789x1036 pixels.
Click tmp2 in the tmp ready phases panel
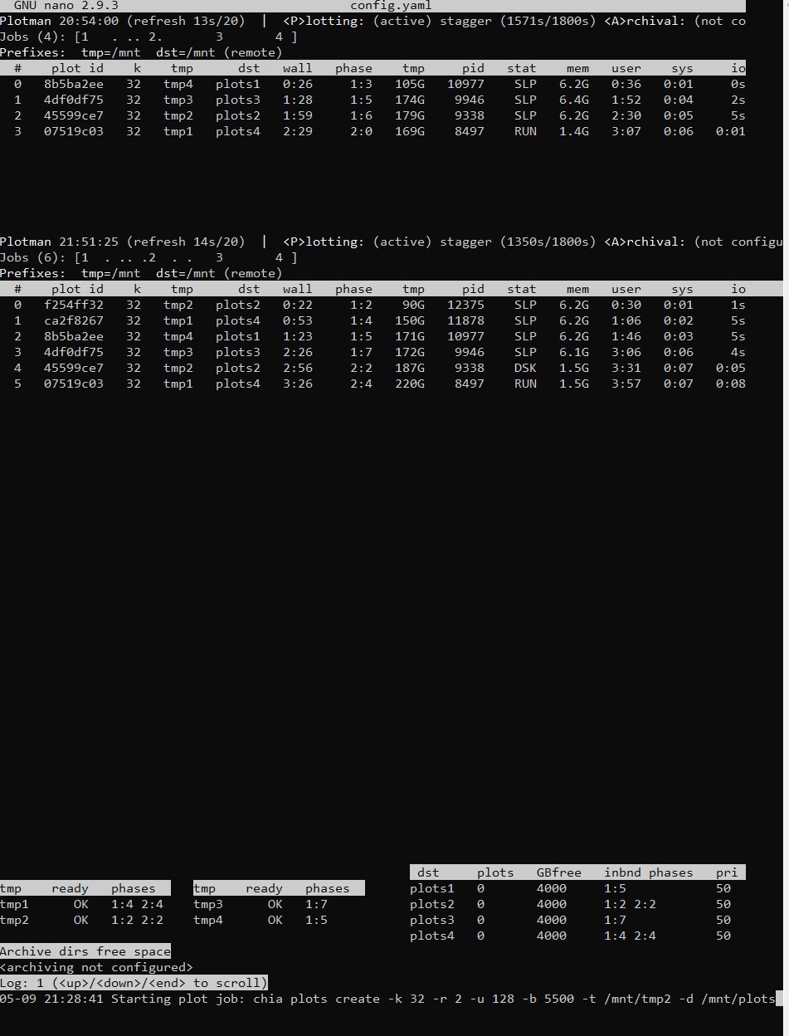[14, 920]
